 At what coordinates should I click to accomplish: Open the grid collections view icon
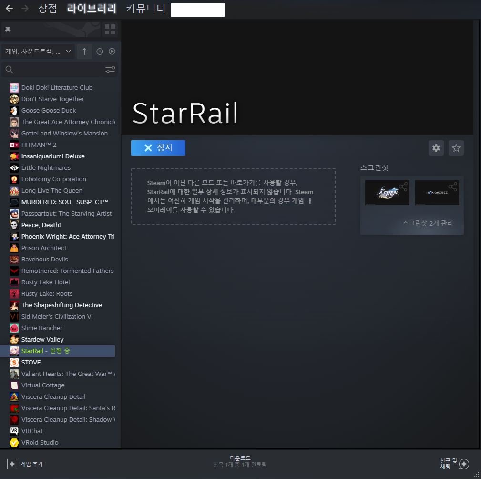point(110,30)
